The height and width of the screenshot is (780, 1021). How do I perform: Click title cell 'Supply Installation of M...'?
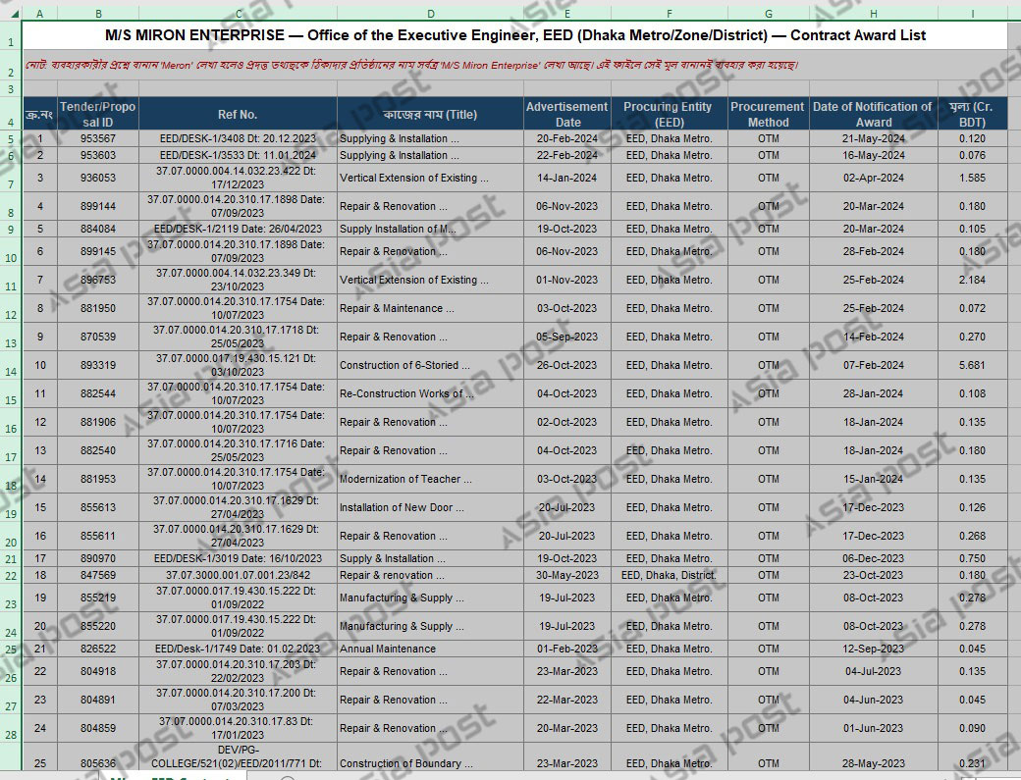(430, 229)
